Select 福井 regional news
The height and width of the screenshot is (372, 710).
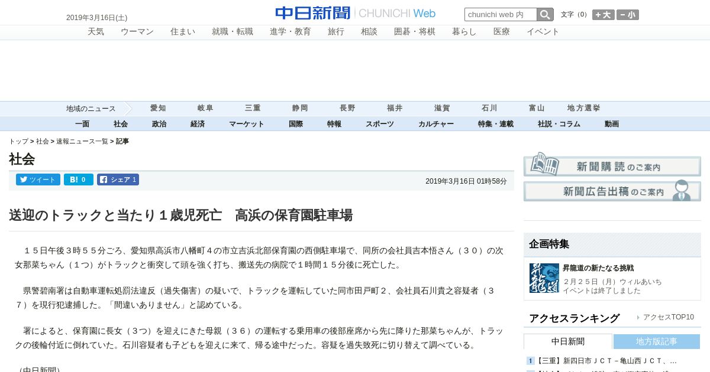pos(395,109)
